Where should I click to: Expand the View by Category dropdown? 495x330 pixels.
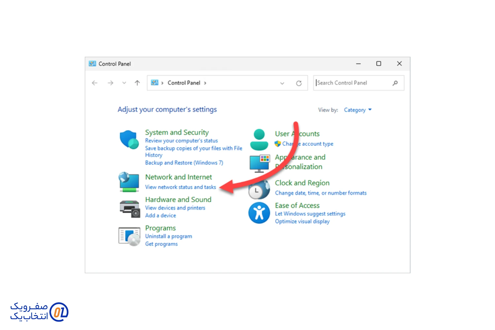click(x=358, y=110)
